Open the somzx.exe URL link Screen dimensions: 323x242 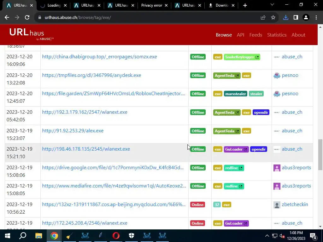99,57
